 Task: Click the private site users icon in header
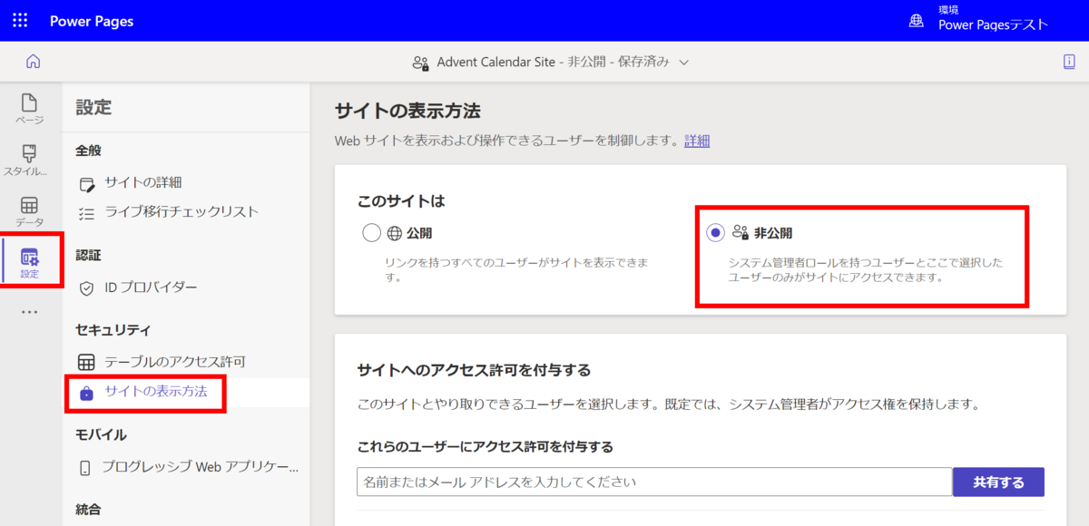point(420,63)
